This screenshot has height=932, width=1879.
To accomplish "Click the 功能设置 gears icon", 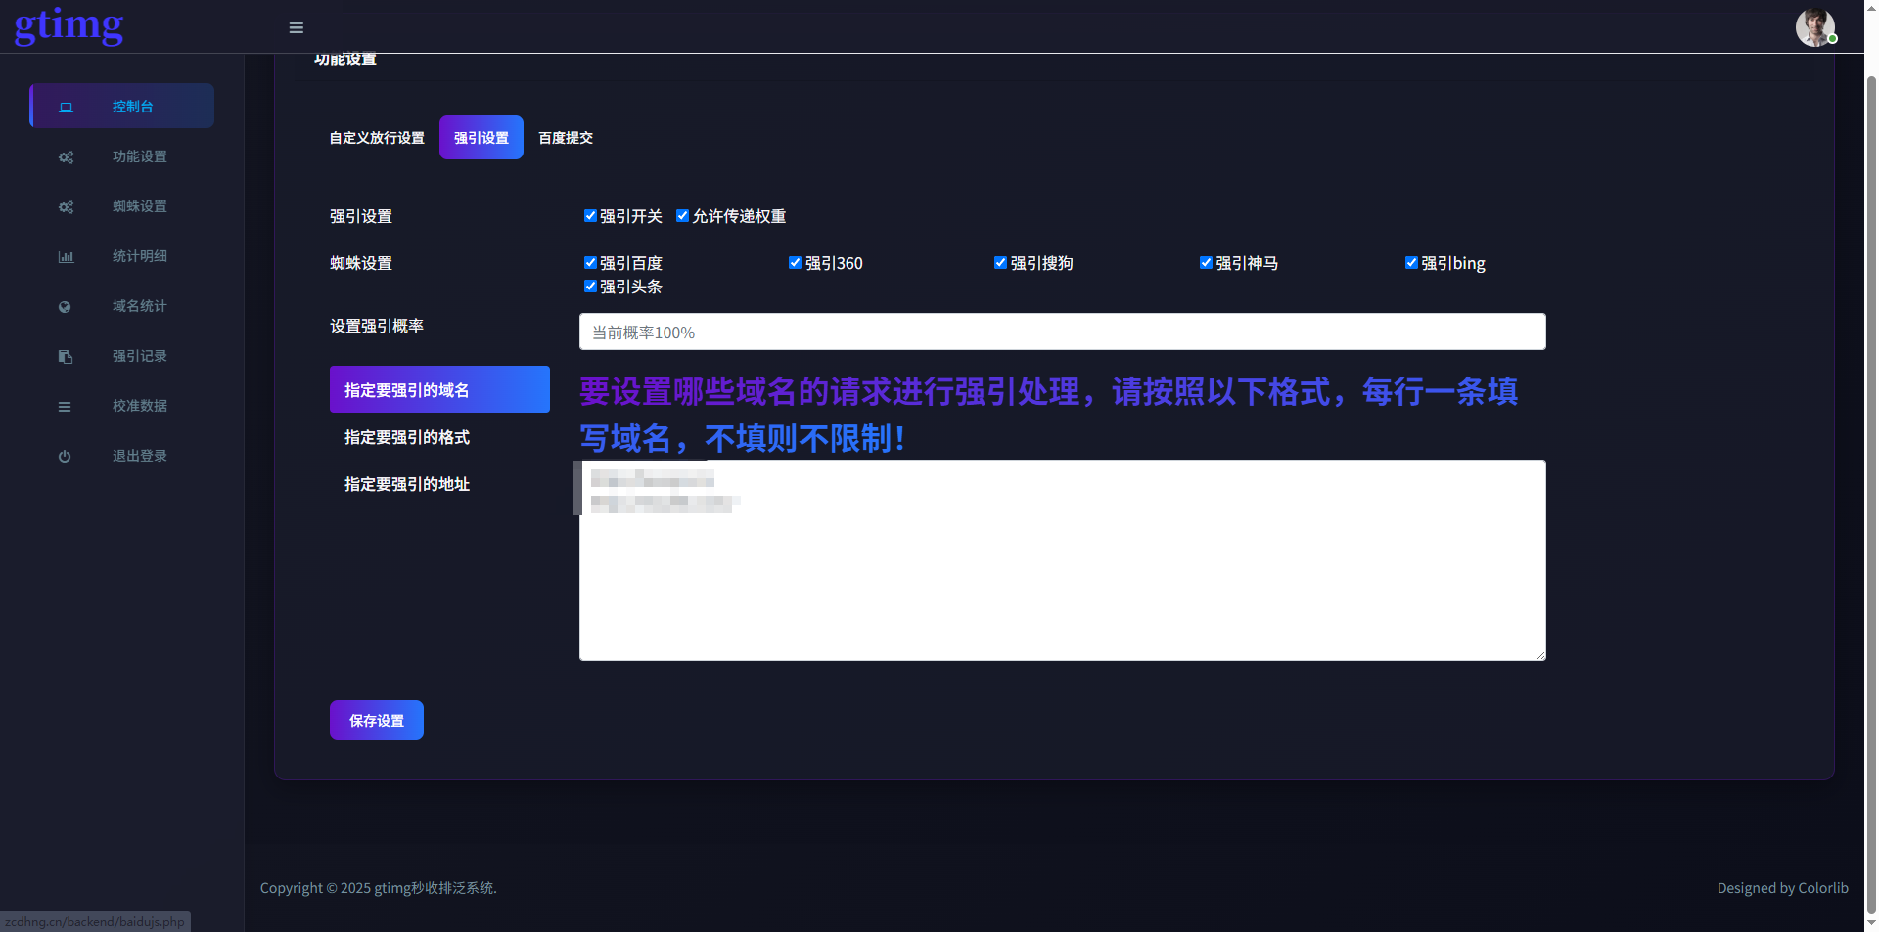I will 66,156.
